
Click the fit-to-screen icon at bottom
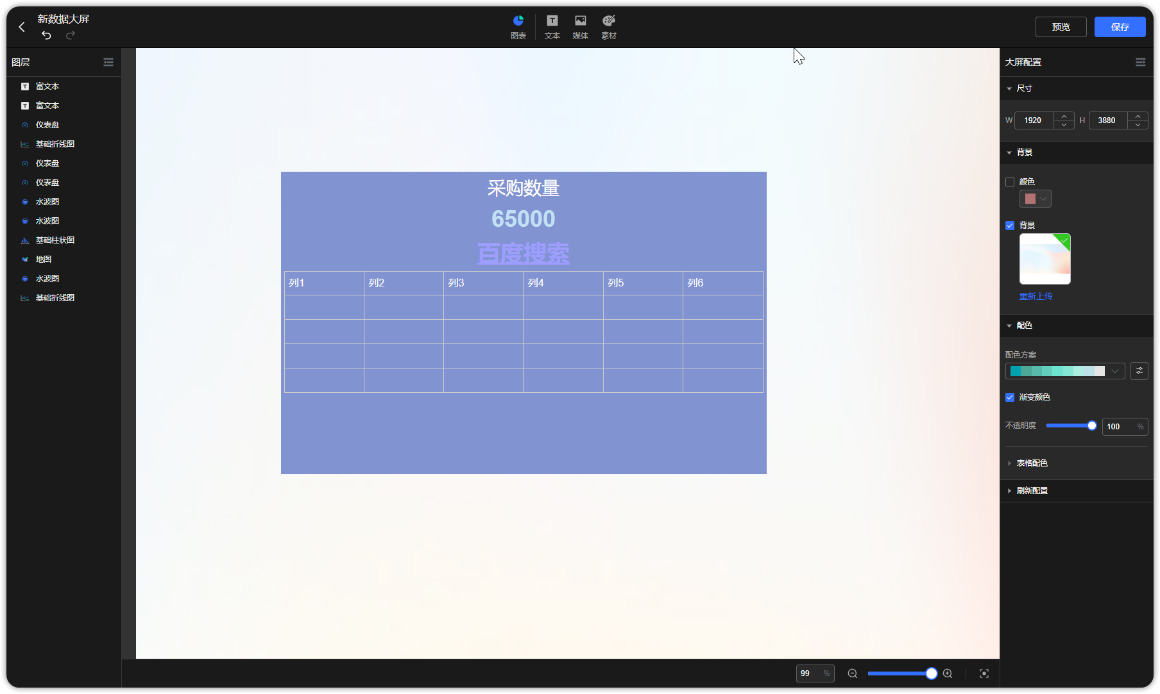984,673
